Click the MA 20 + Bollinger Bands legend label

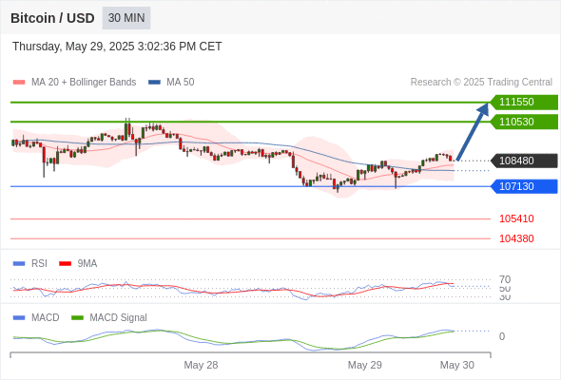(84, 83)
